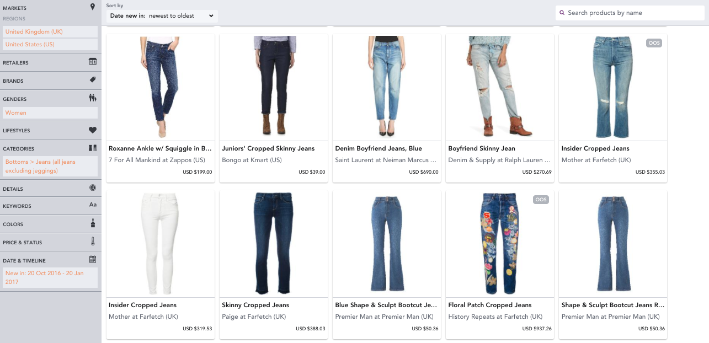
Task: Click the Lifestyles heart icon
Action: pyautogui.click(x=93, y=130)
